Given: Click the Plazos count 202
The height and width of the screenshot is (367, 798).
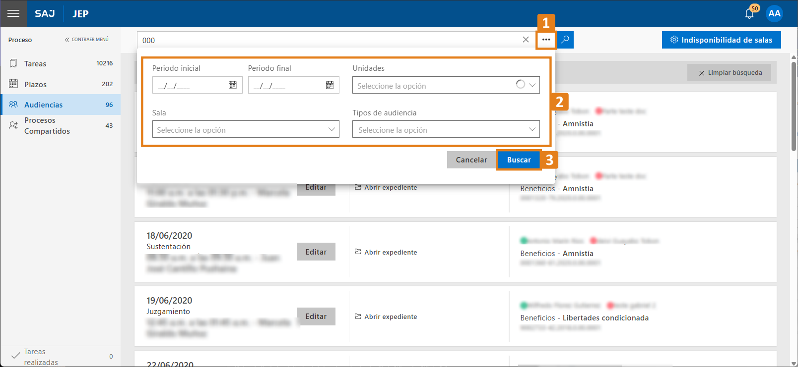Looking at the screenshot, I should (x=107, y=84).
